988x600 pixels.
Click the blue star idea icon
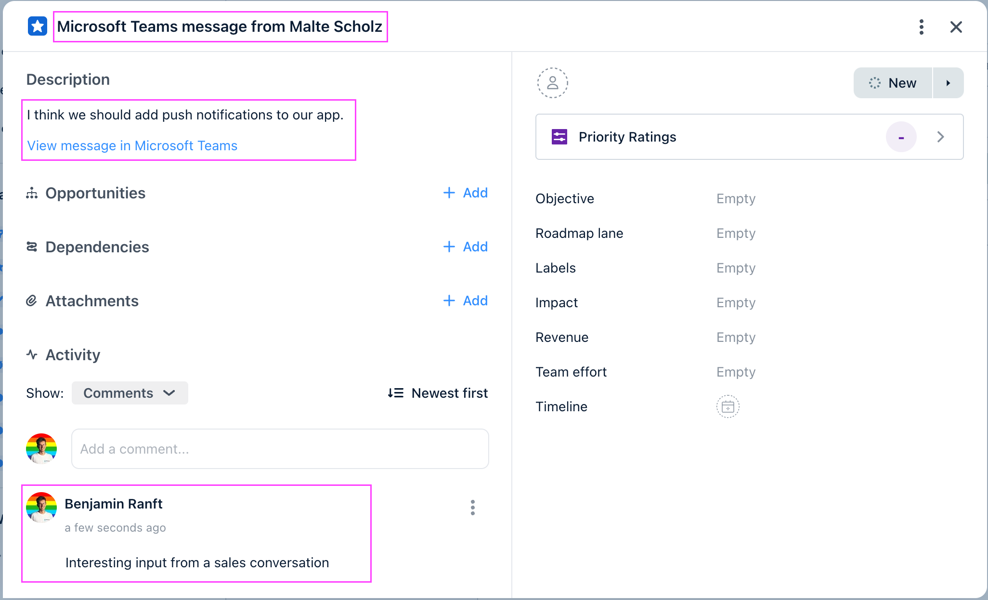point(38,26)
